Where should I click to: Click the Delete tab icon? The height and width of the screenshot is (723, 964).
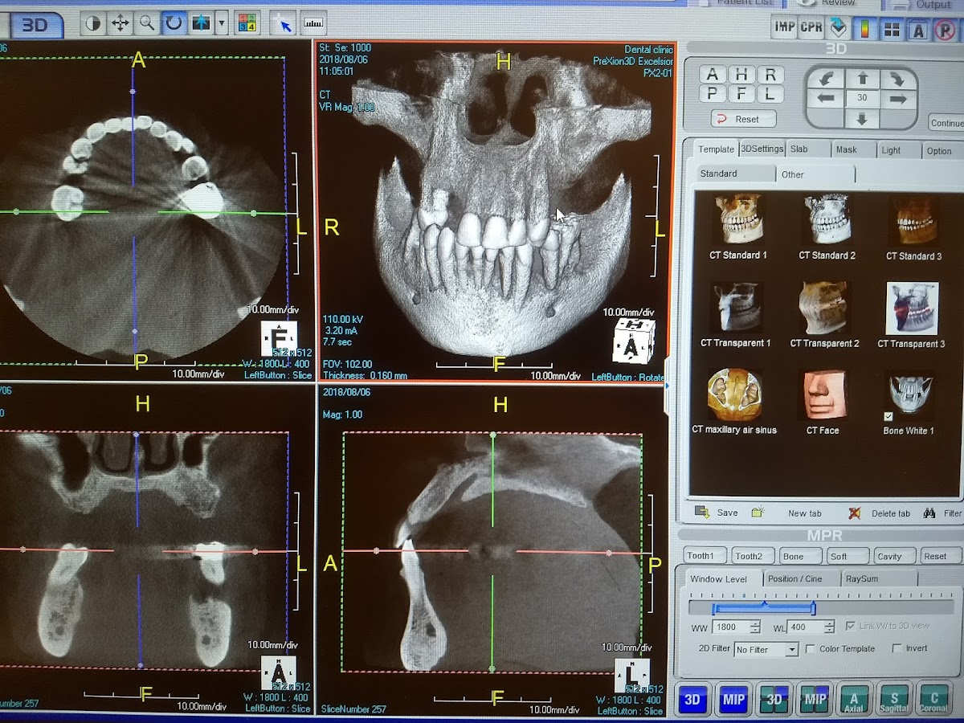tap(854, 513)
